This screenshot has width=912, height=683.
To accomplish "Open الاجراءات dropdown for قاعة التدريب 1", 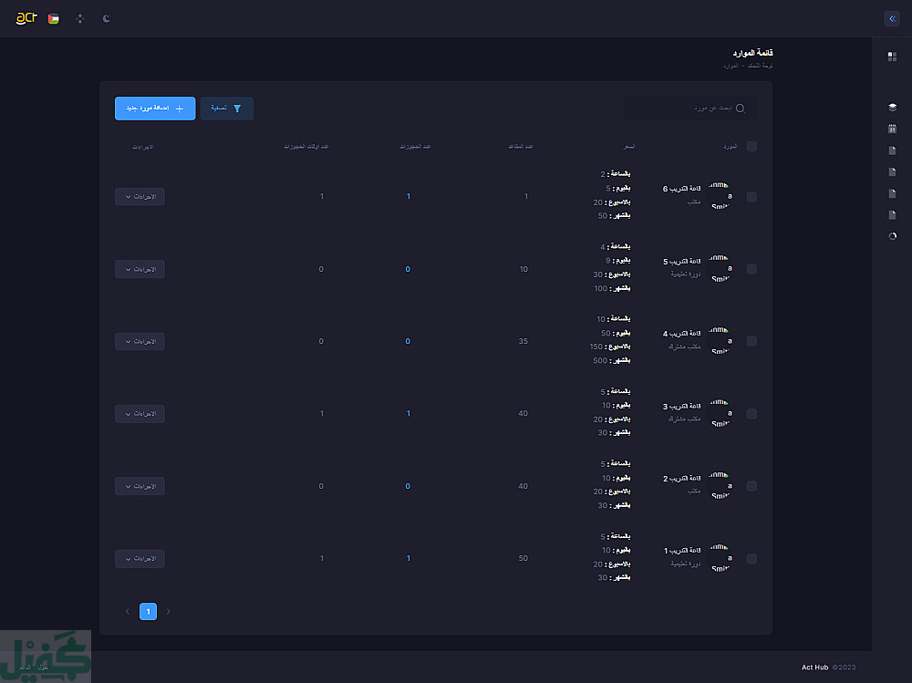I will pos(140,558).
